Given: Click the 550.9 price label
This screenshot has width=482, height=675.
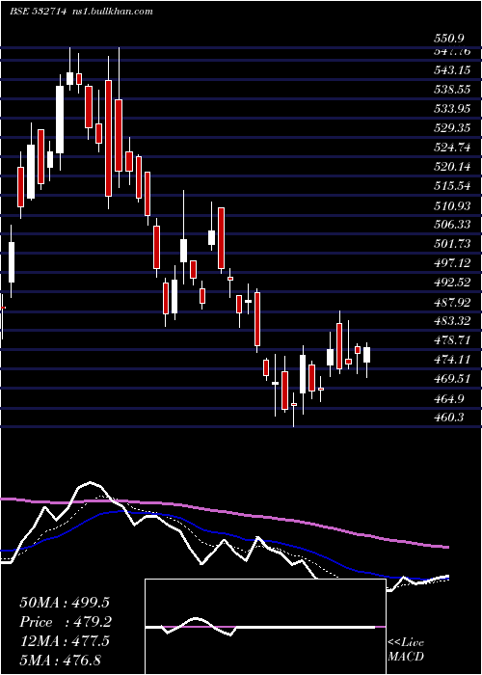Looking at the screenshot, I should (x=449, y=40).
